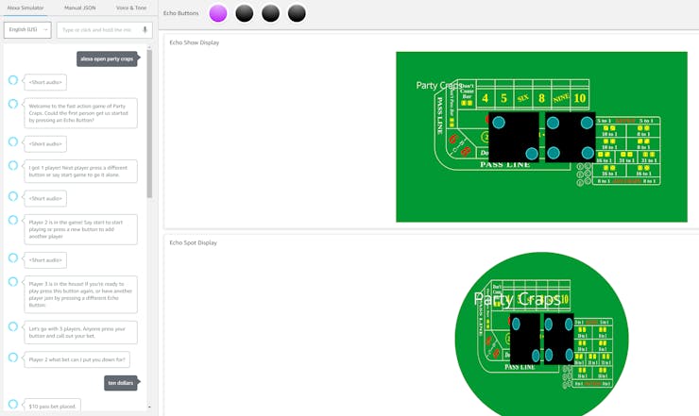Click the right die in Echo Spot display

pos(559,340)
